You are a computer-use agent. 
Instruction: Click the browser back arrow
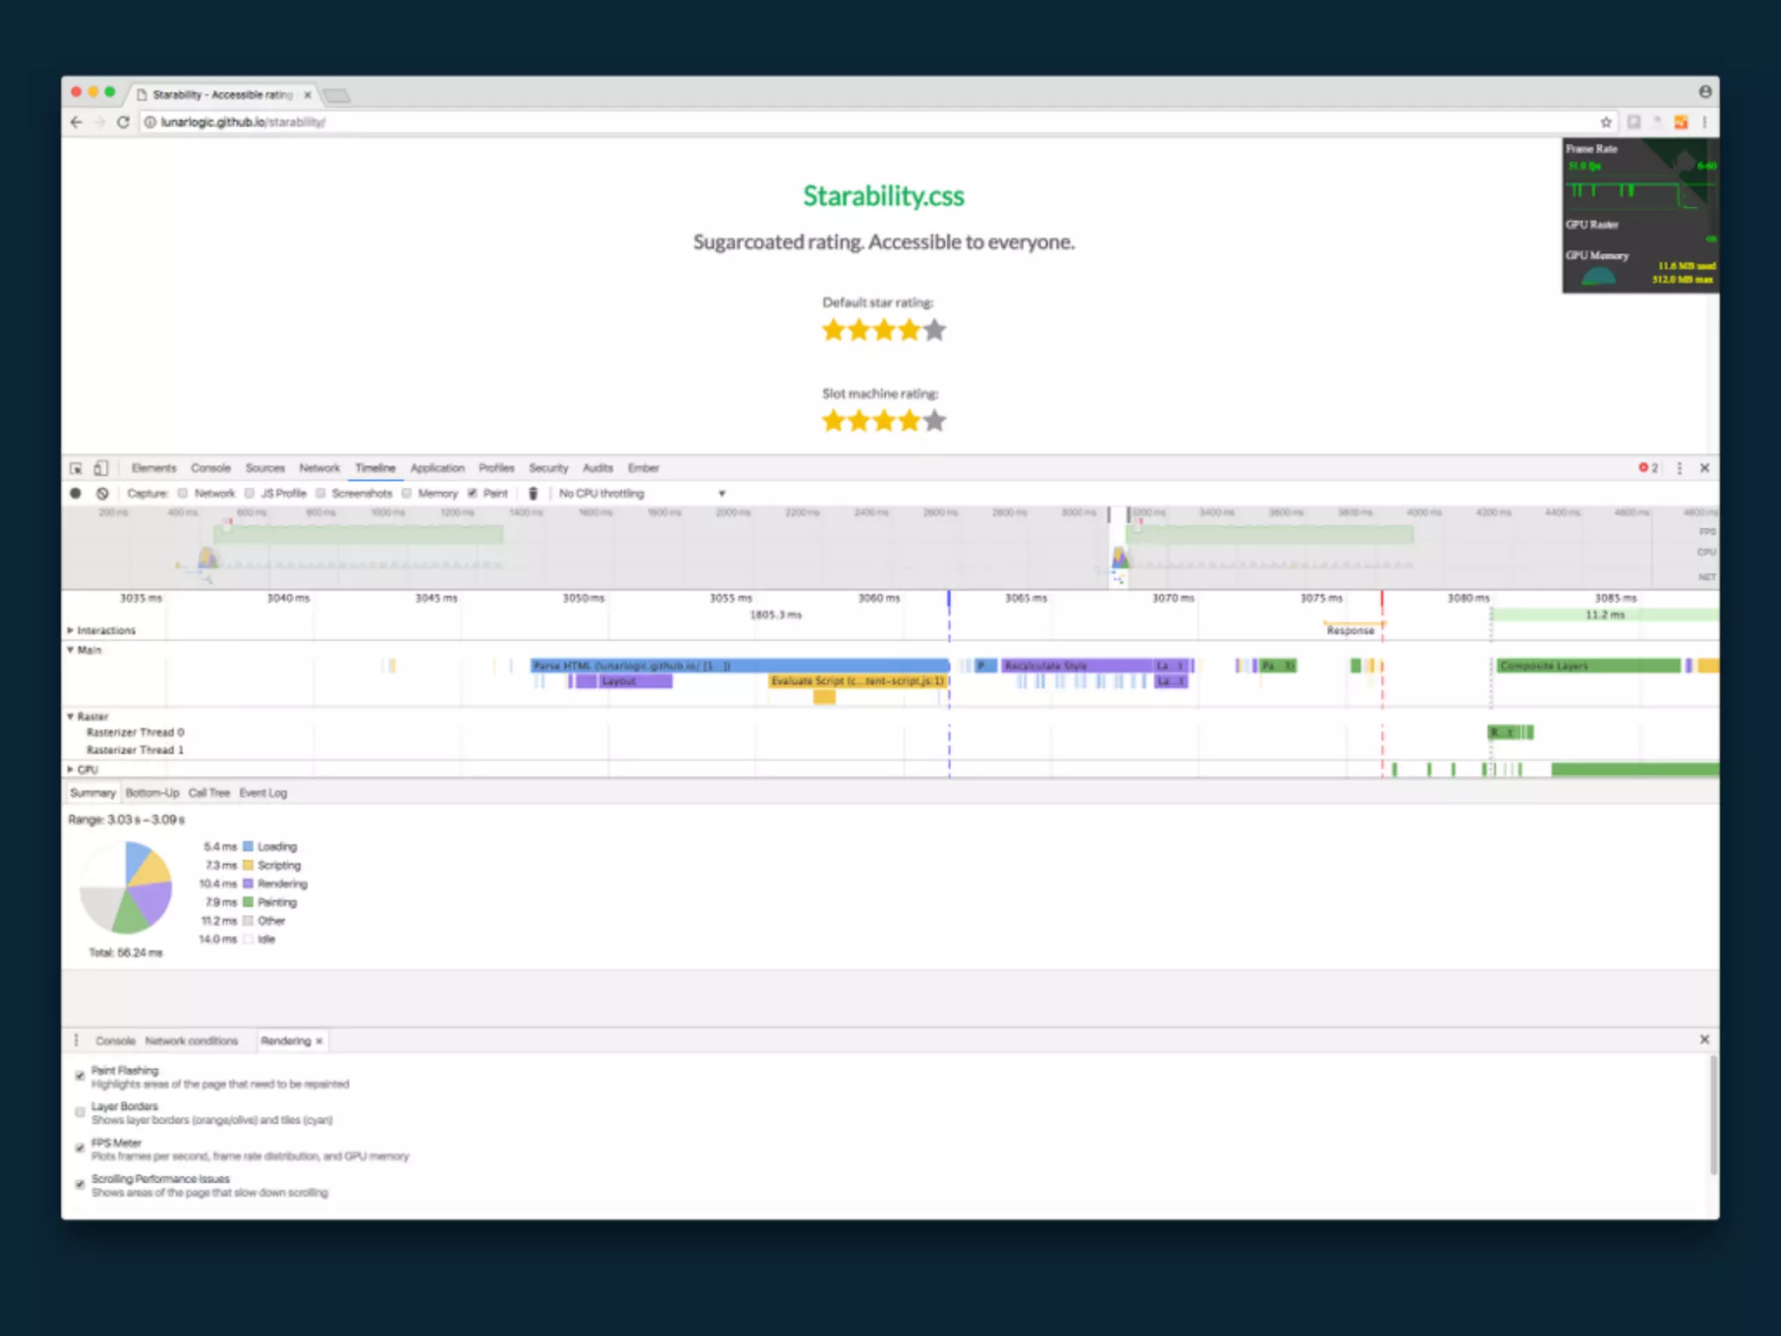77,122
